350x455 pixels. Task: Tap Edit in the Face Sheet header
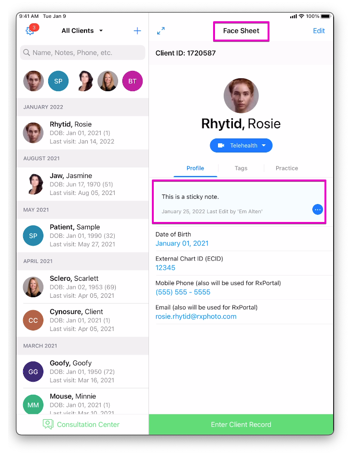[x=319, y=31]
